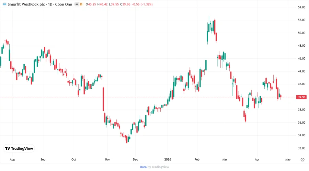Click the Smurfit WestRock symbol logo icon
This screenshot has width=309, height=171.
4,4
